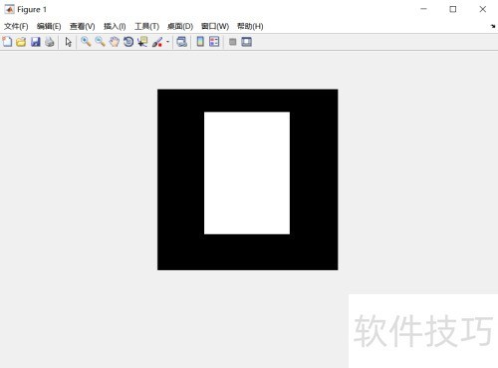Image resolution: width=498 pixels, height=368 pixels.
Task: Open the 查看(V) menu
Action: point(83,26)
